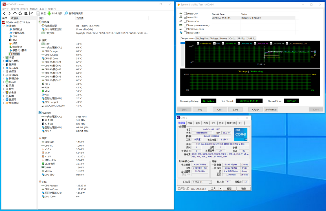Click the blue graph scale slider indicator
Screen dimensions: 326x211
(183, 43)
